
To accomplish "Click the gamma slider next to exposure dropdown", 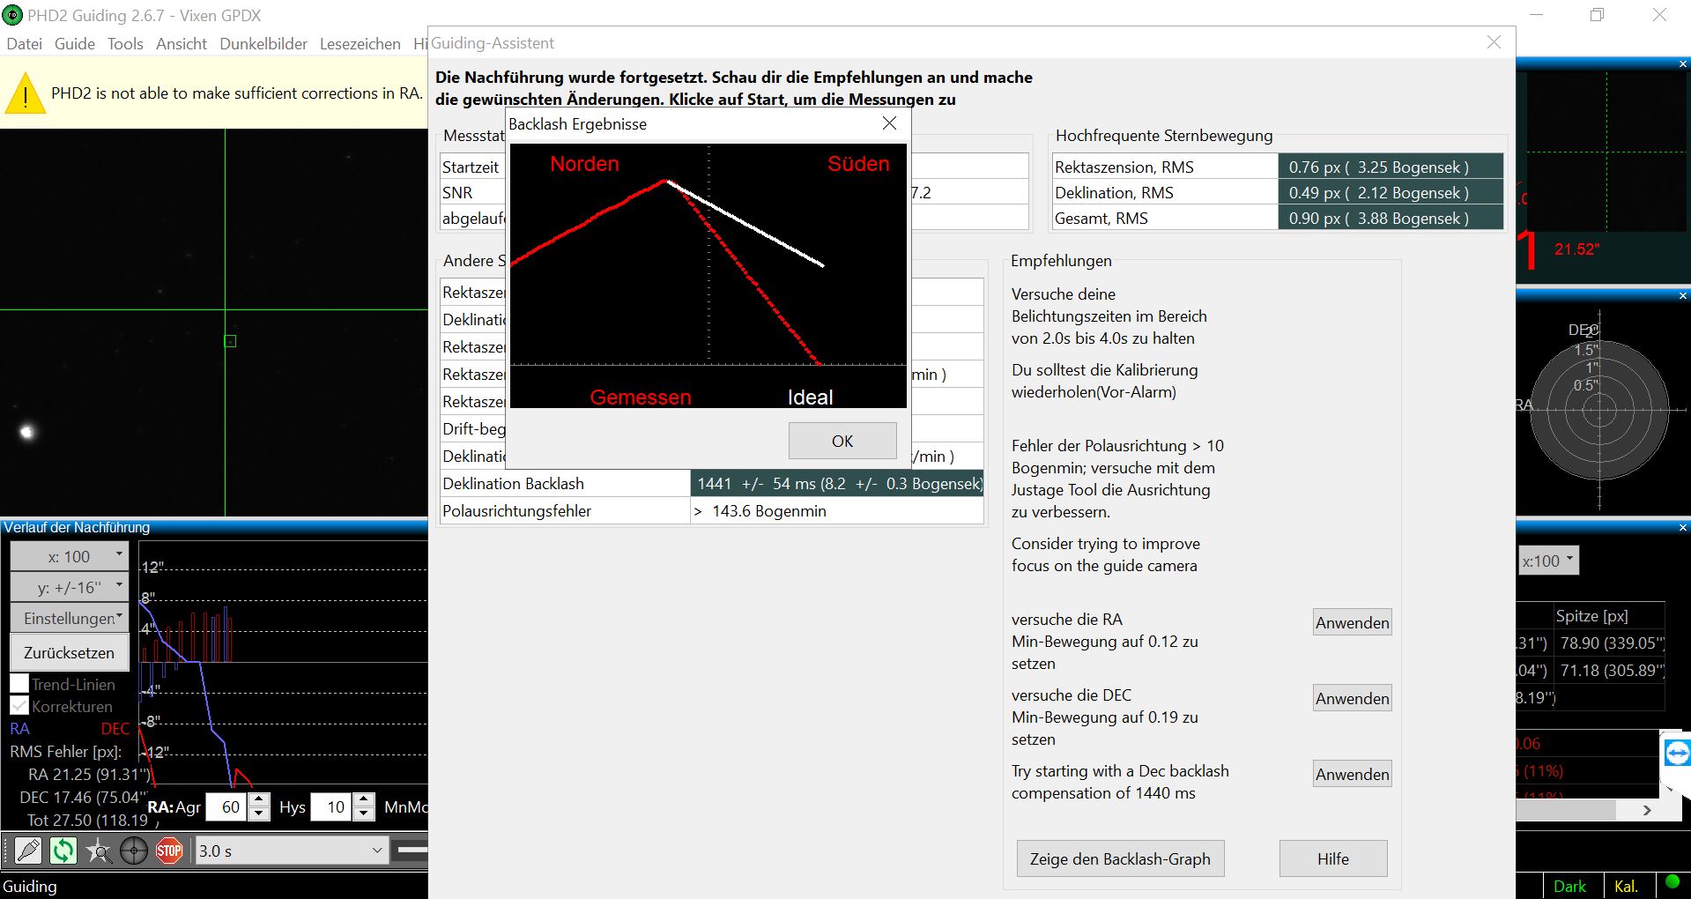I will tap(411, 851).
